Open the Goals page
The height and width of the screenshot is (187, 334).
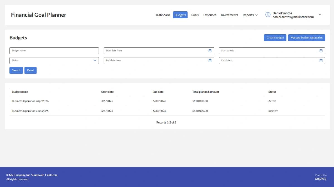pyautogui.click(x=195, y=15)
